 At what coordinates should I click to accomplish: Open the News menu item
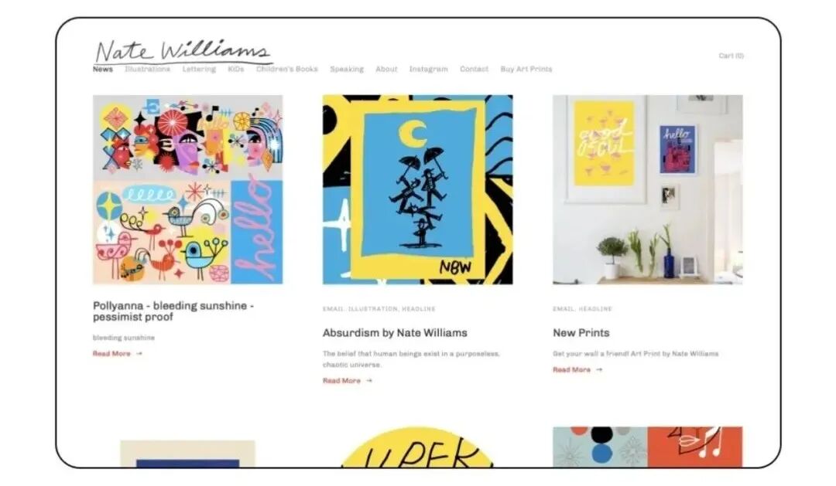pos(103,70)
